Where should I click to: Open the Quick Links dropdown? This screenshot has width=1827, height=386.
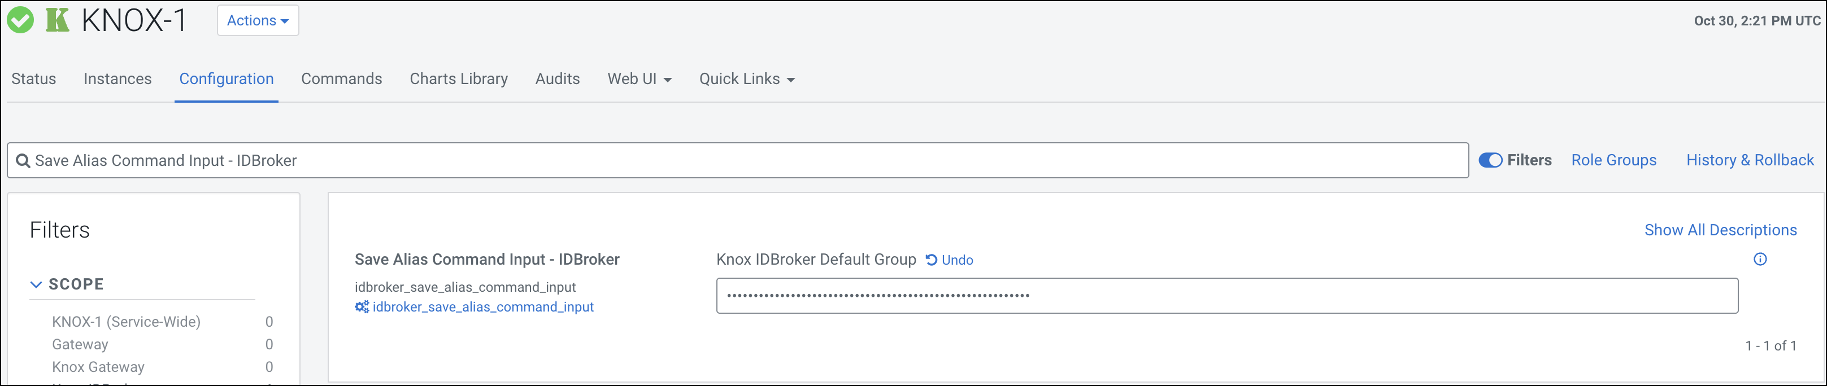(x=746, y=78)
